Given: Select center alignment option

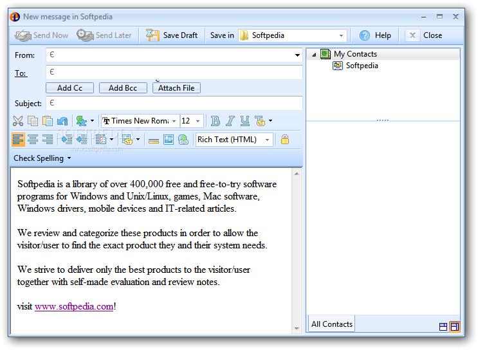Looking at the screenshot, I should click(x=33, y=140).
